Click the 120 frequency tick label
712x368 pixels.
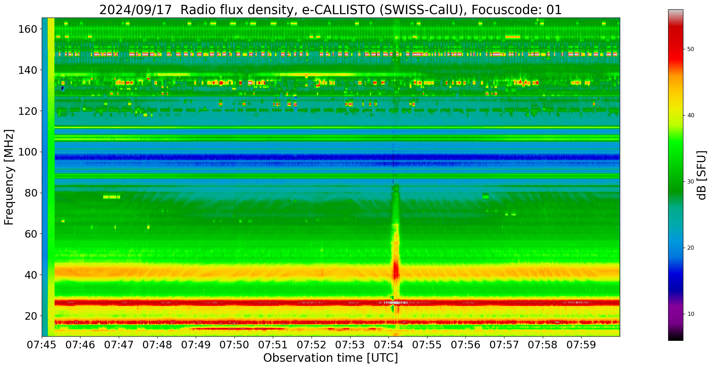tap(28, 111)
